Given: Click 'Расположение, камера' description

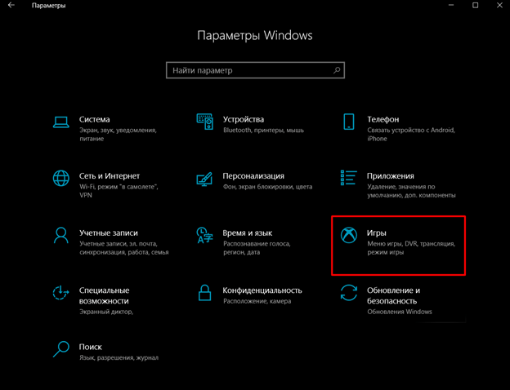Looking at the screenshot, I should [257, 301].
